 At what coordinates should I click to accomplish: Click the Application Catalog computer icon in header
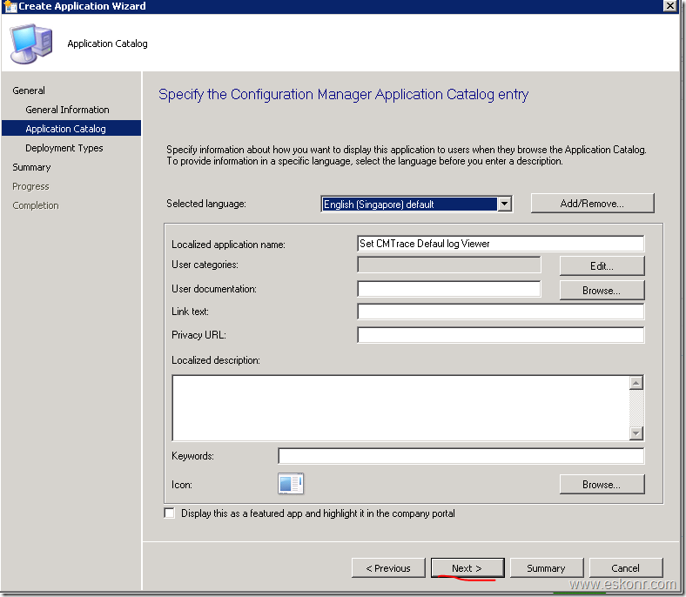pyautogui.click(x=30, y=44)
